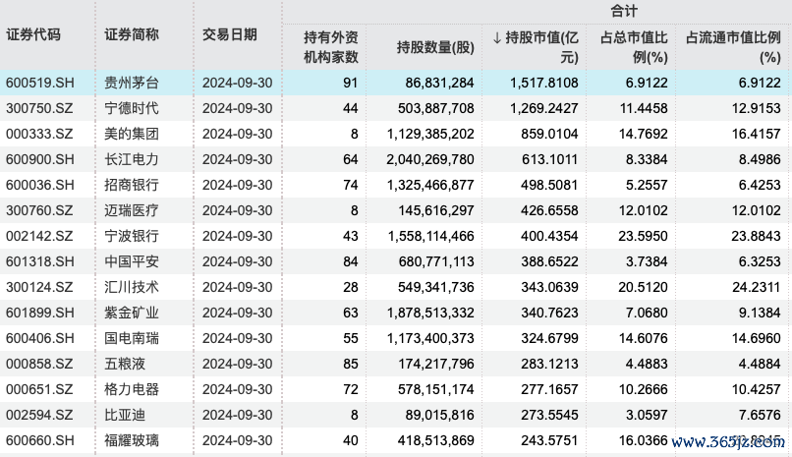
Task: Click 比亚迪 float ratio 7.6576
Action: (x=760, y=415)
